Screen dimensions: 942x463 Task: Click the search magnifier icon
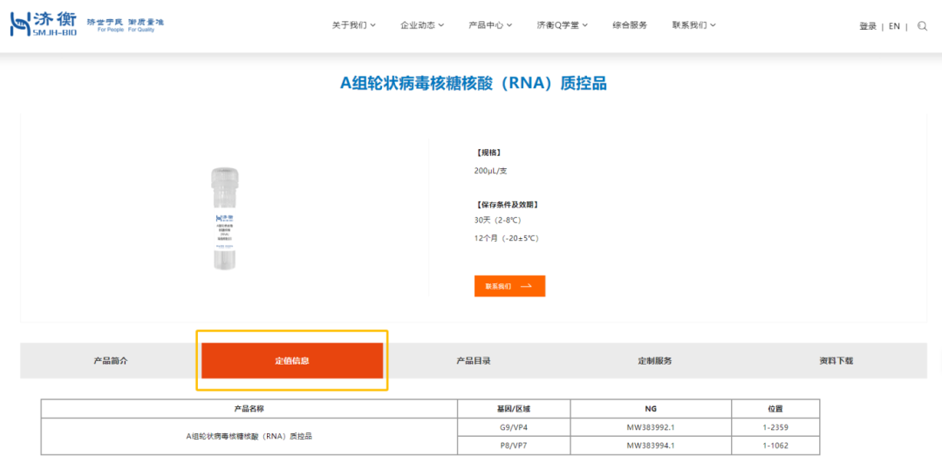[x=923, y=26]
